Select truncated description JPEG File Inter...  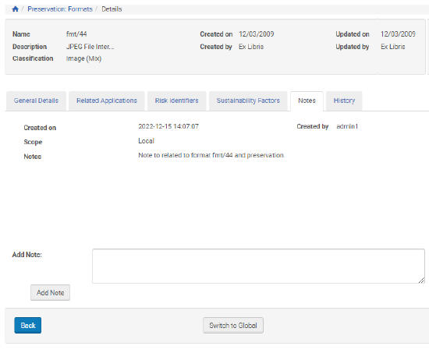tap(90, 47)
